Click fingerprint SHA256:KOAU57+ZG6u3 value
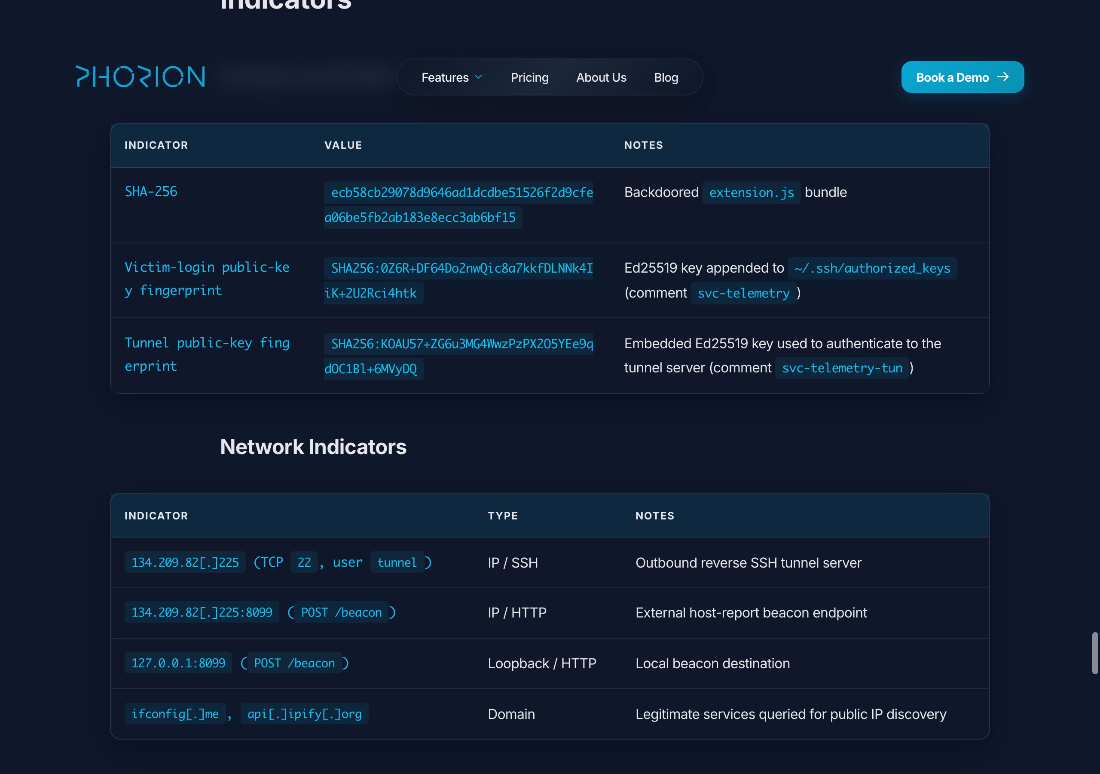The image size is (1100, 774). [458, 356]
